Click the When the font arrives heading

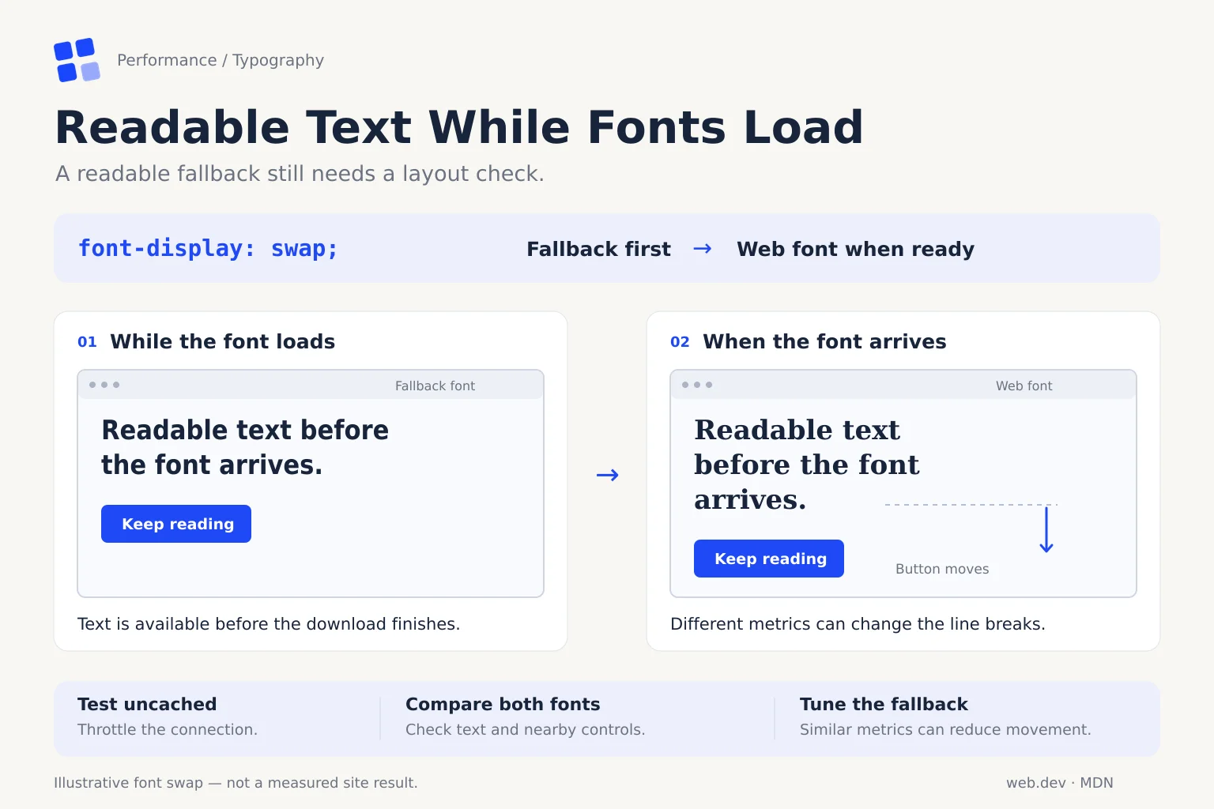[x=824, y=341]
